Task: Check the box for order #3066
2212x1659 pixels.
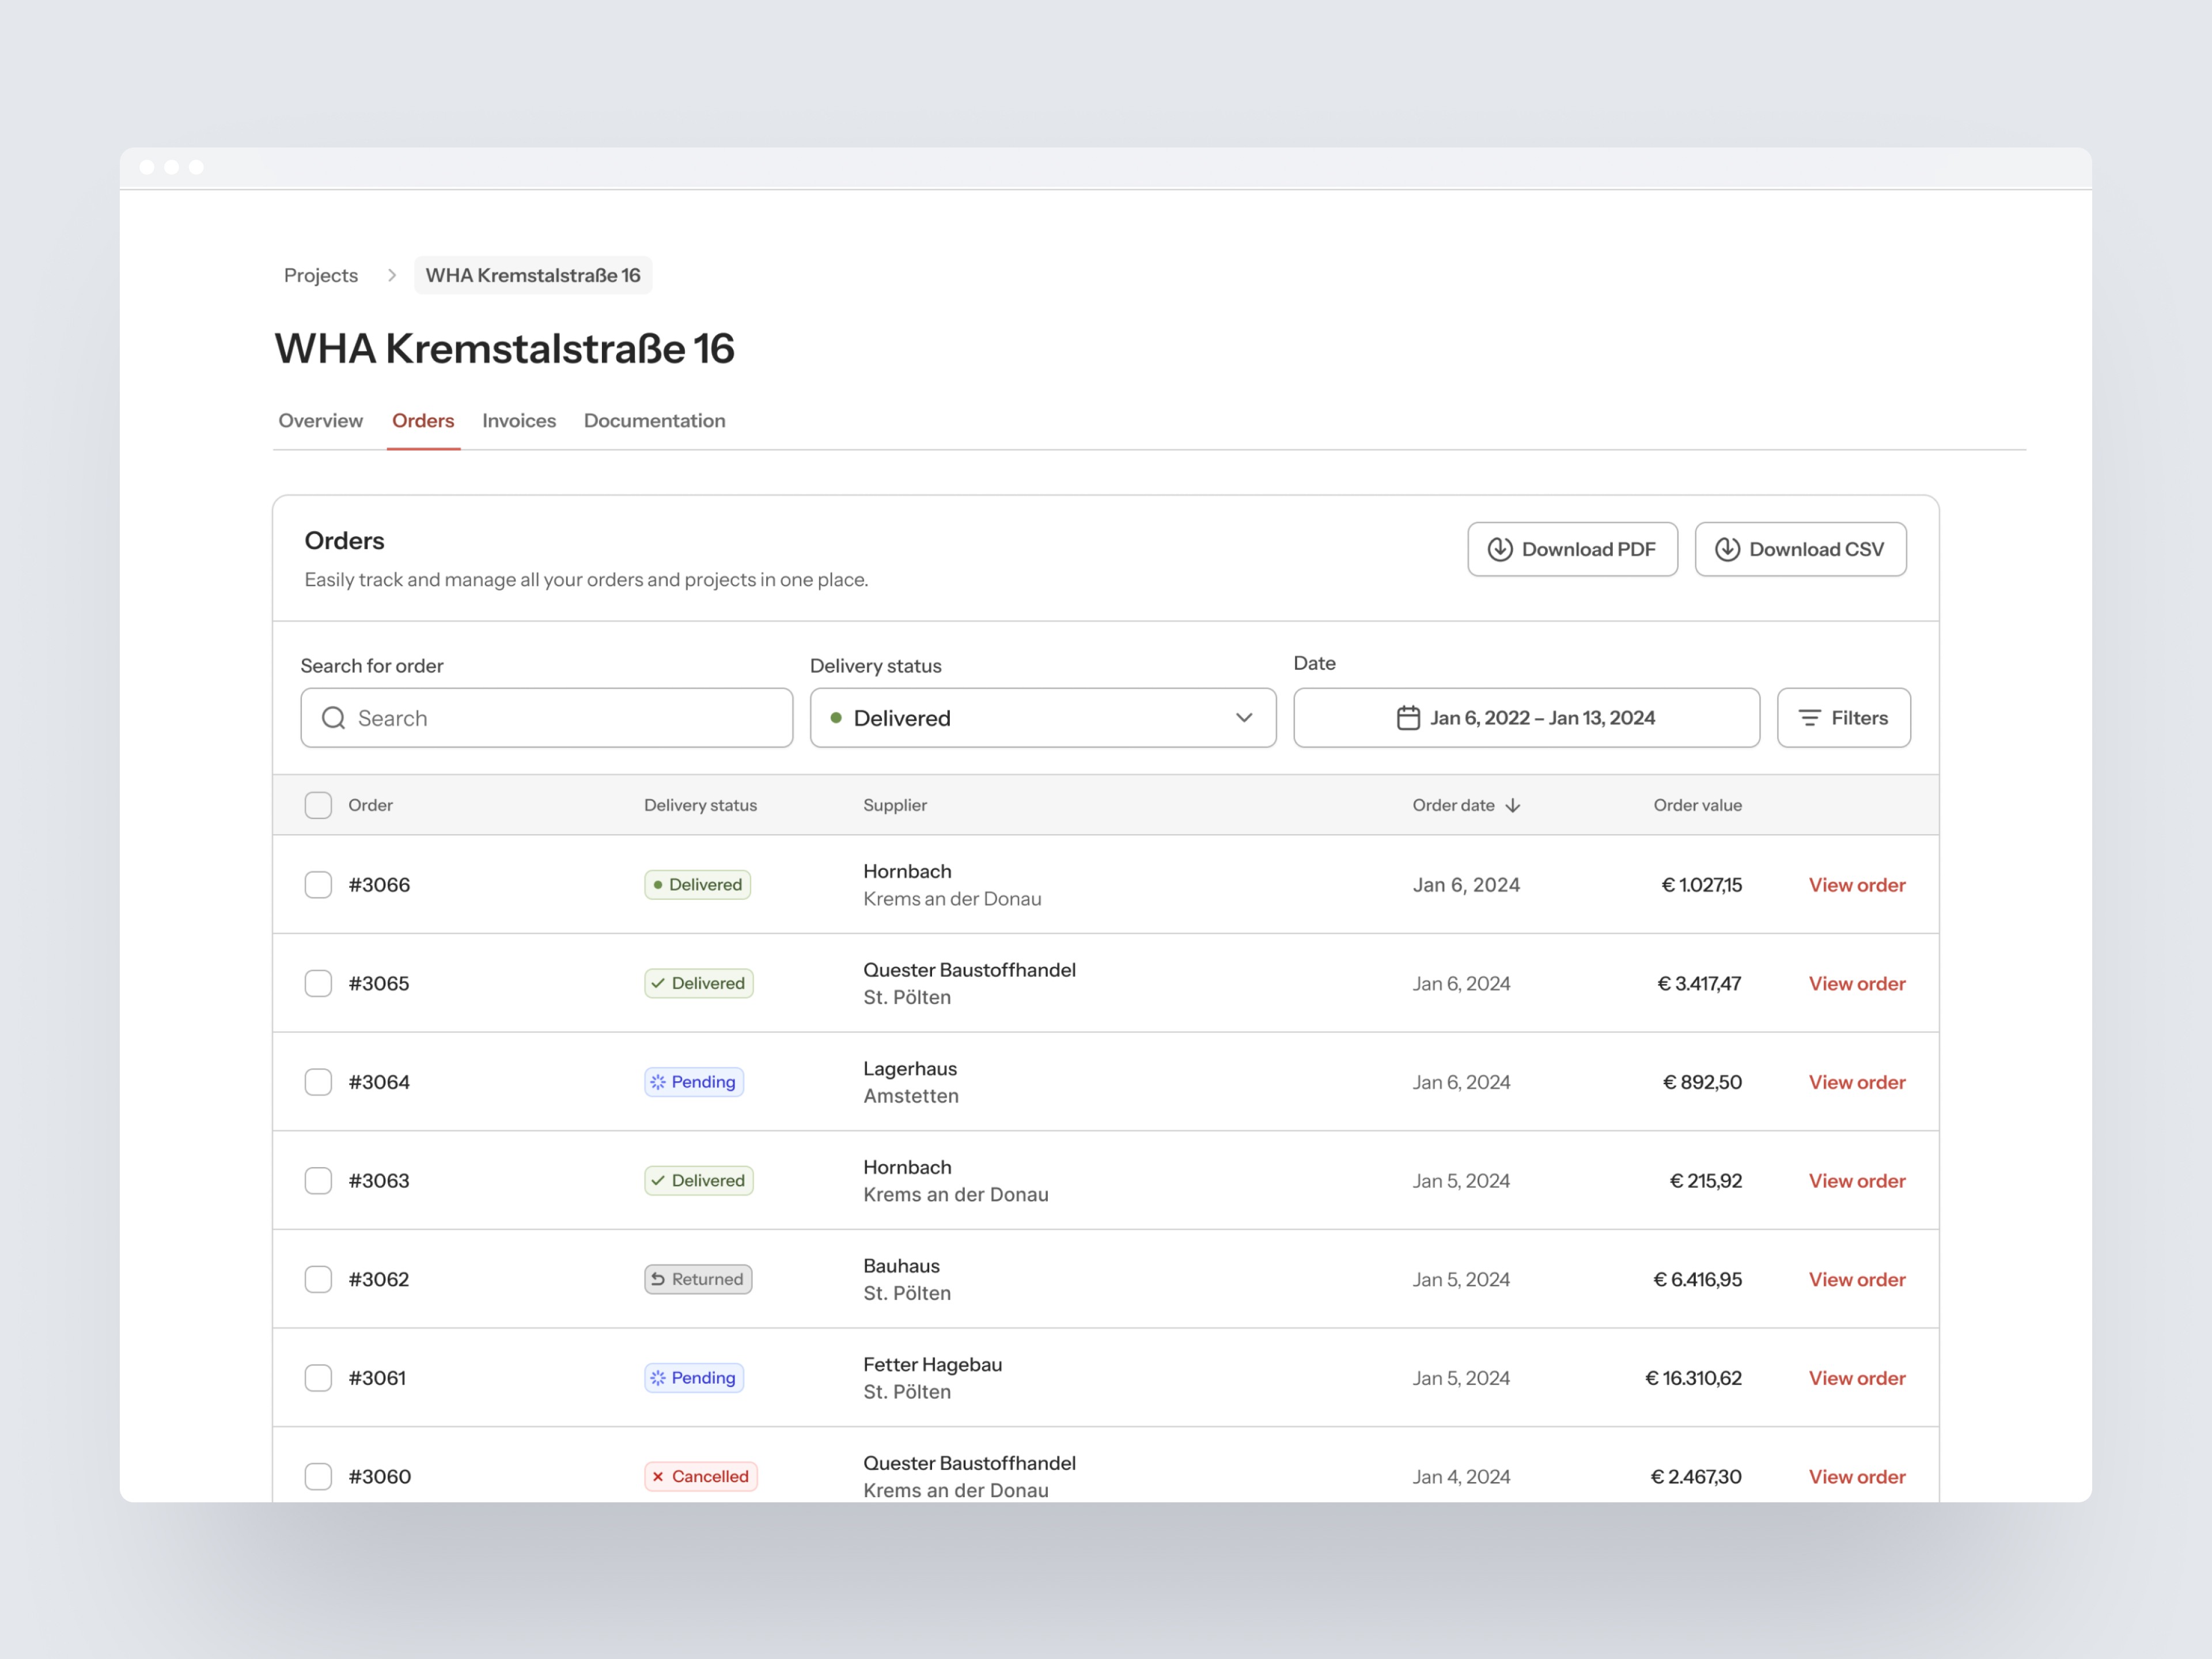Action: click(318, 885)
